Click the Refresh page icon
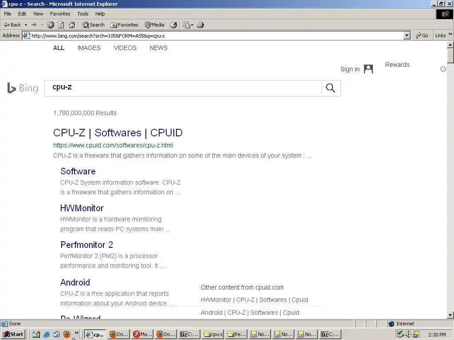454x340 pixels. click(61, 25)
